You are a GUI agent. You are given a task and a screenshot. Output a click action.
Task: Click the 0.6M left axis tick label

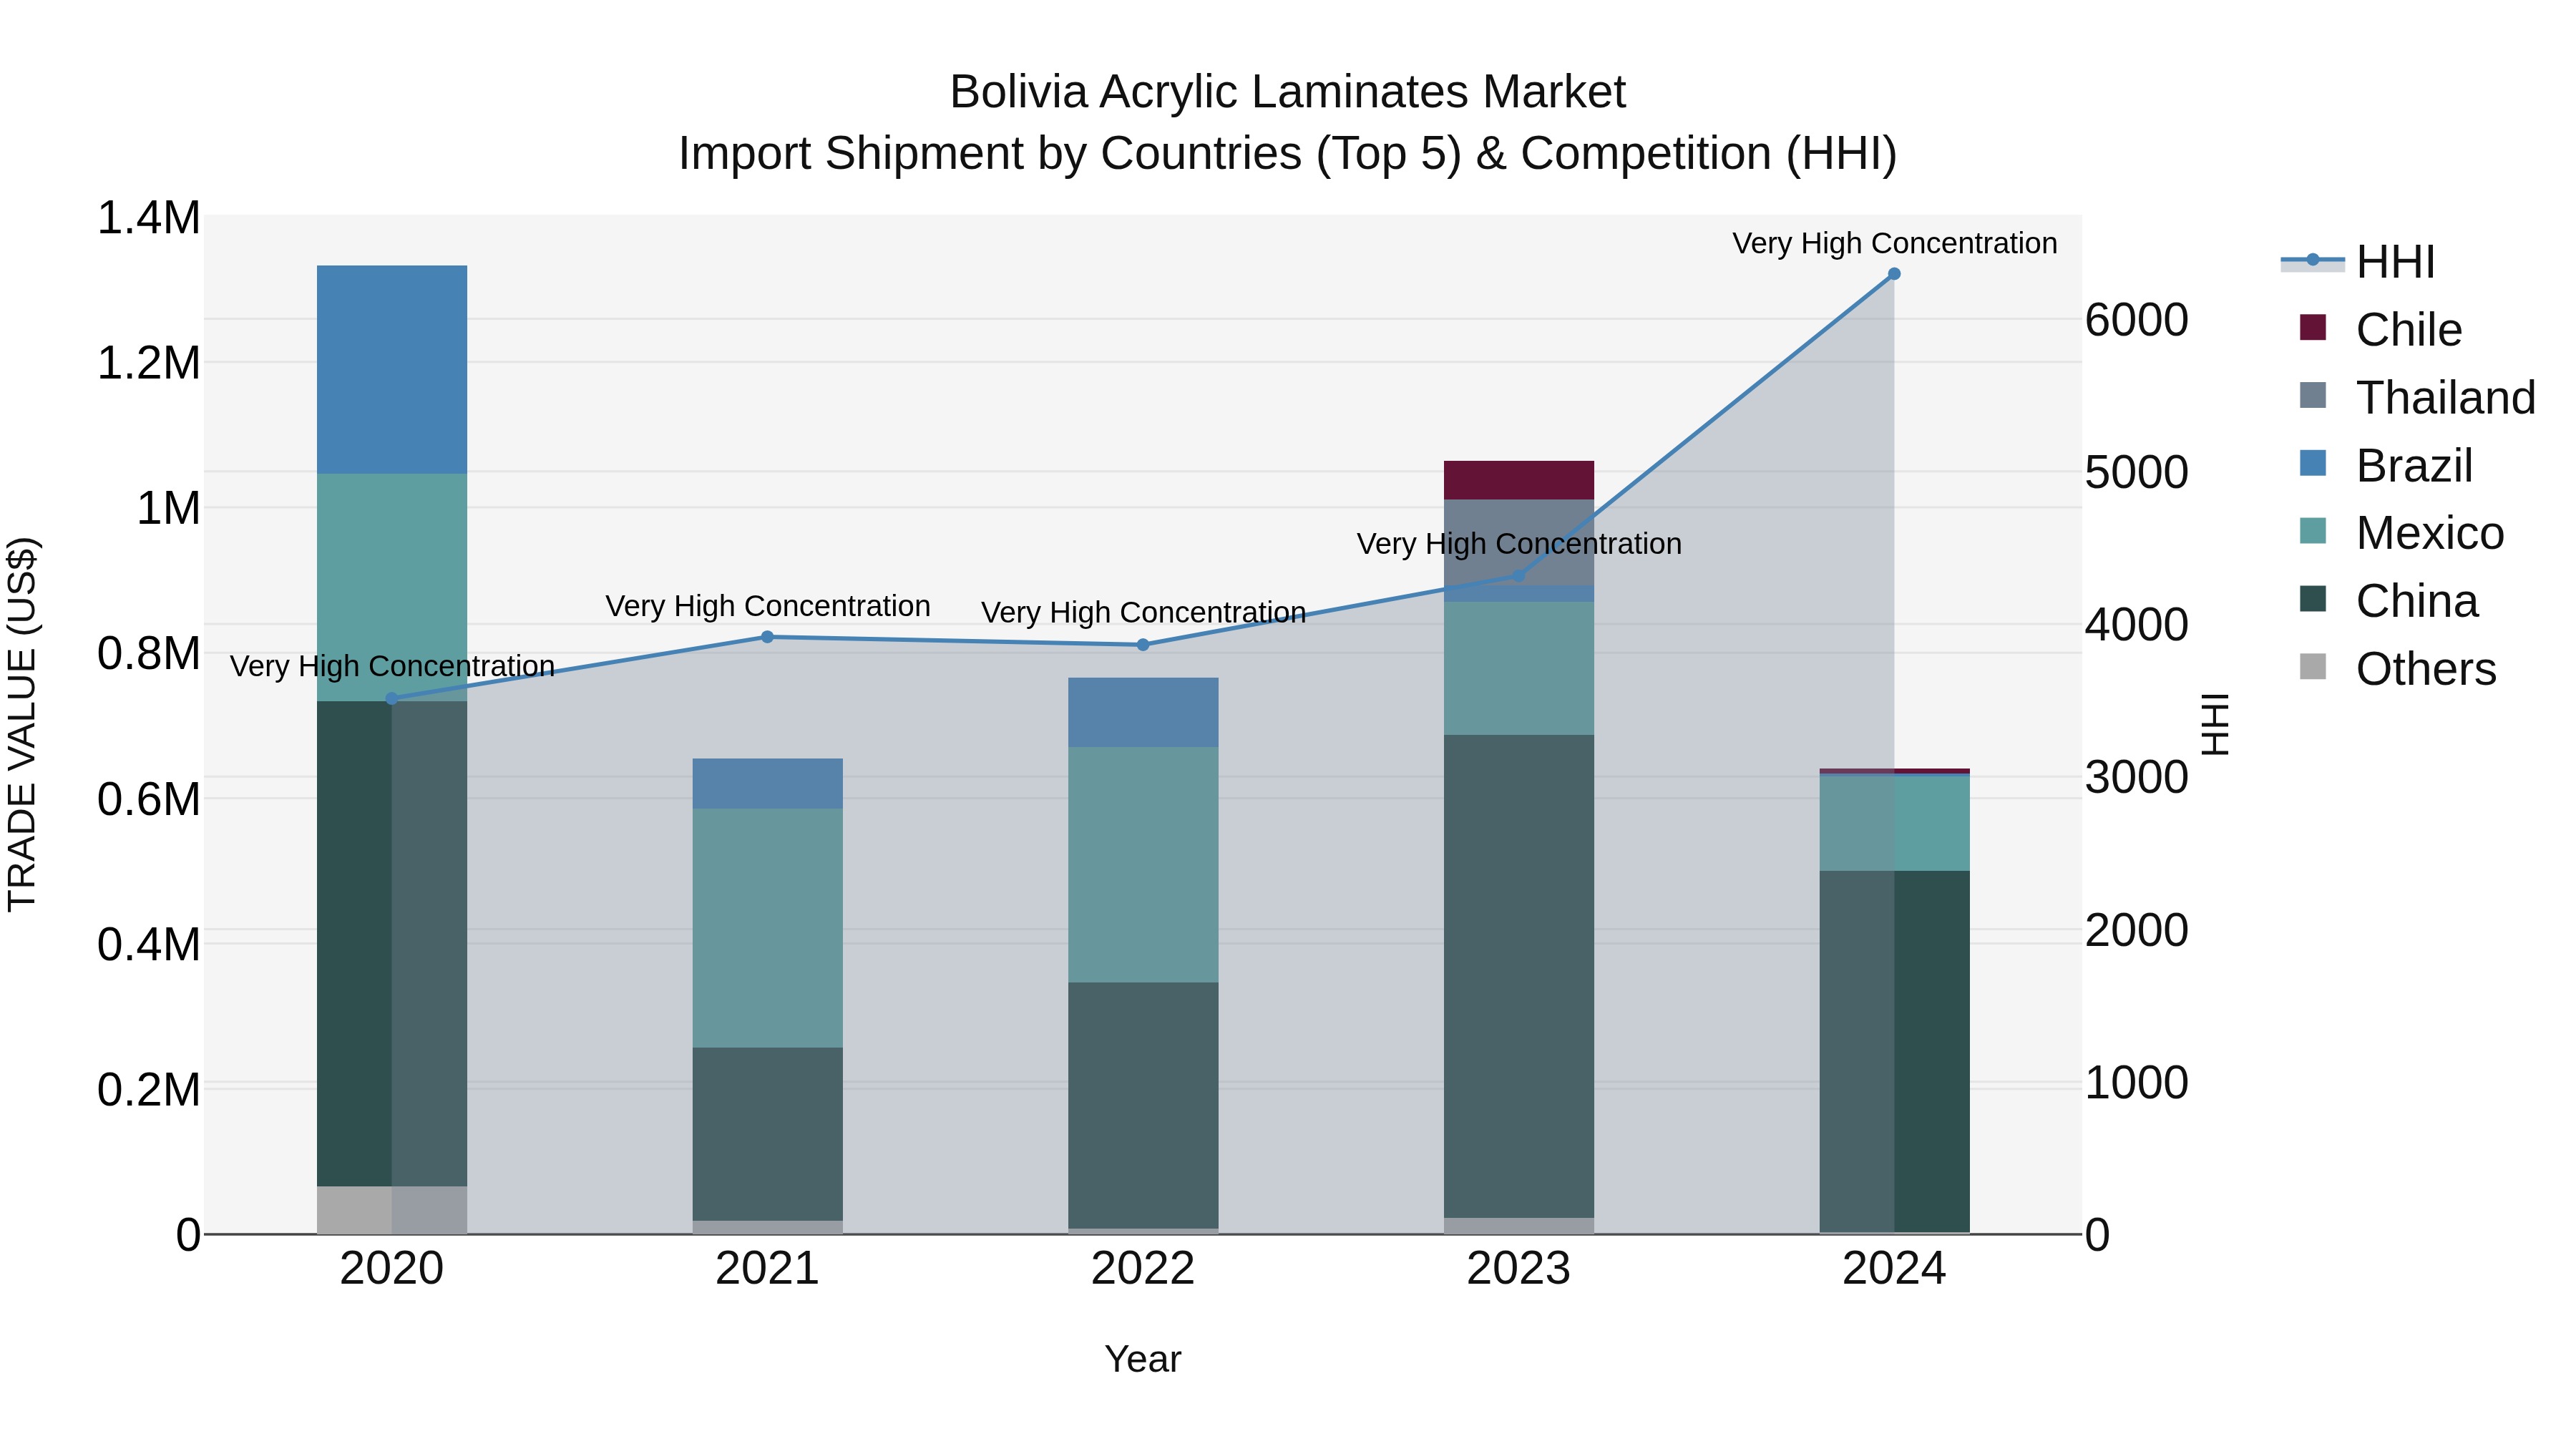149,799
